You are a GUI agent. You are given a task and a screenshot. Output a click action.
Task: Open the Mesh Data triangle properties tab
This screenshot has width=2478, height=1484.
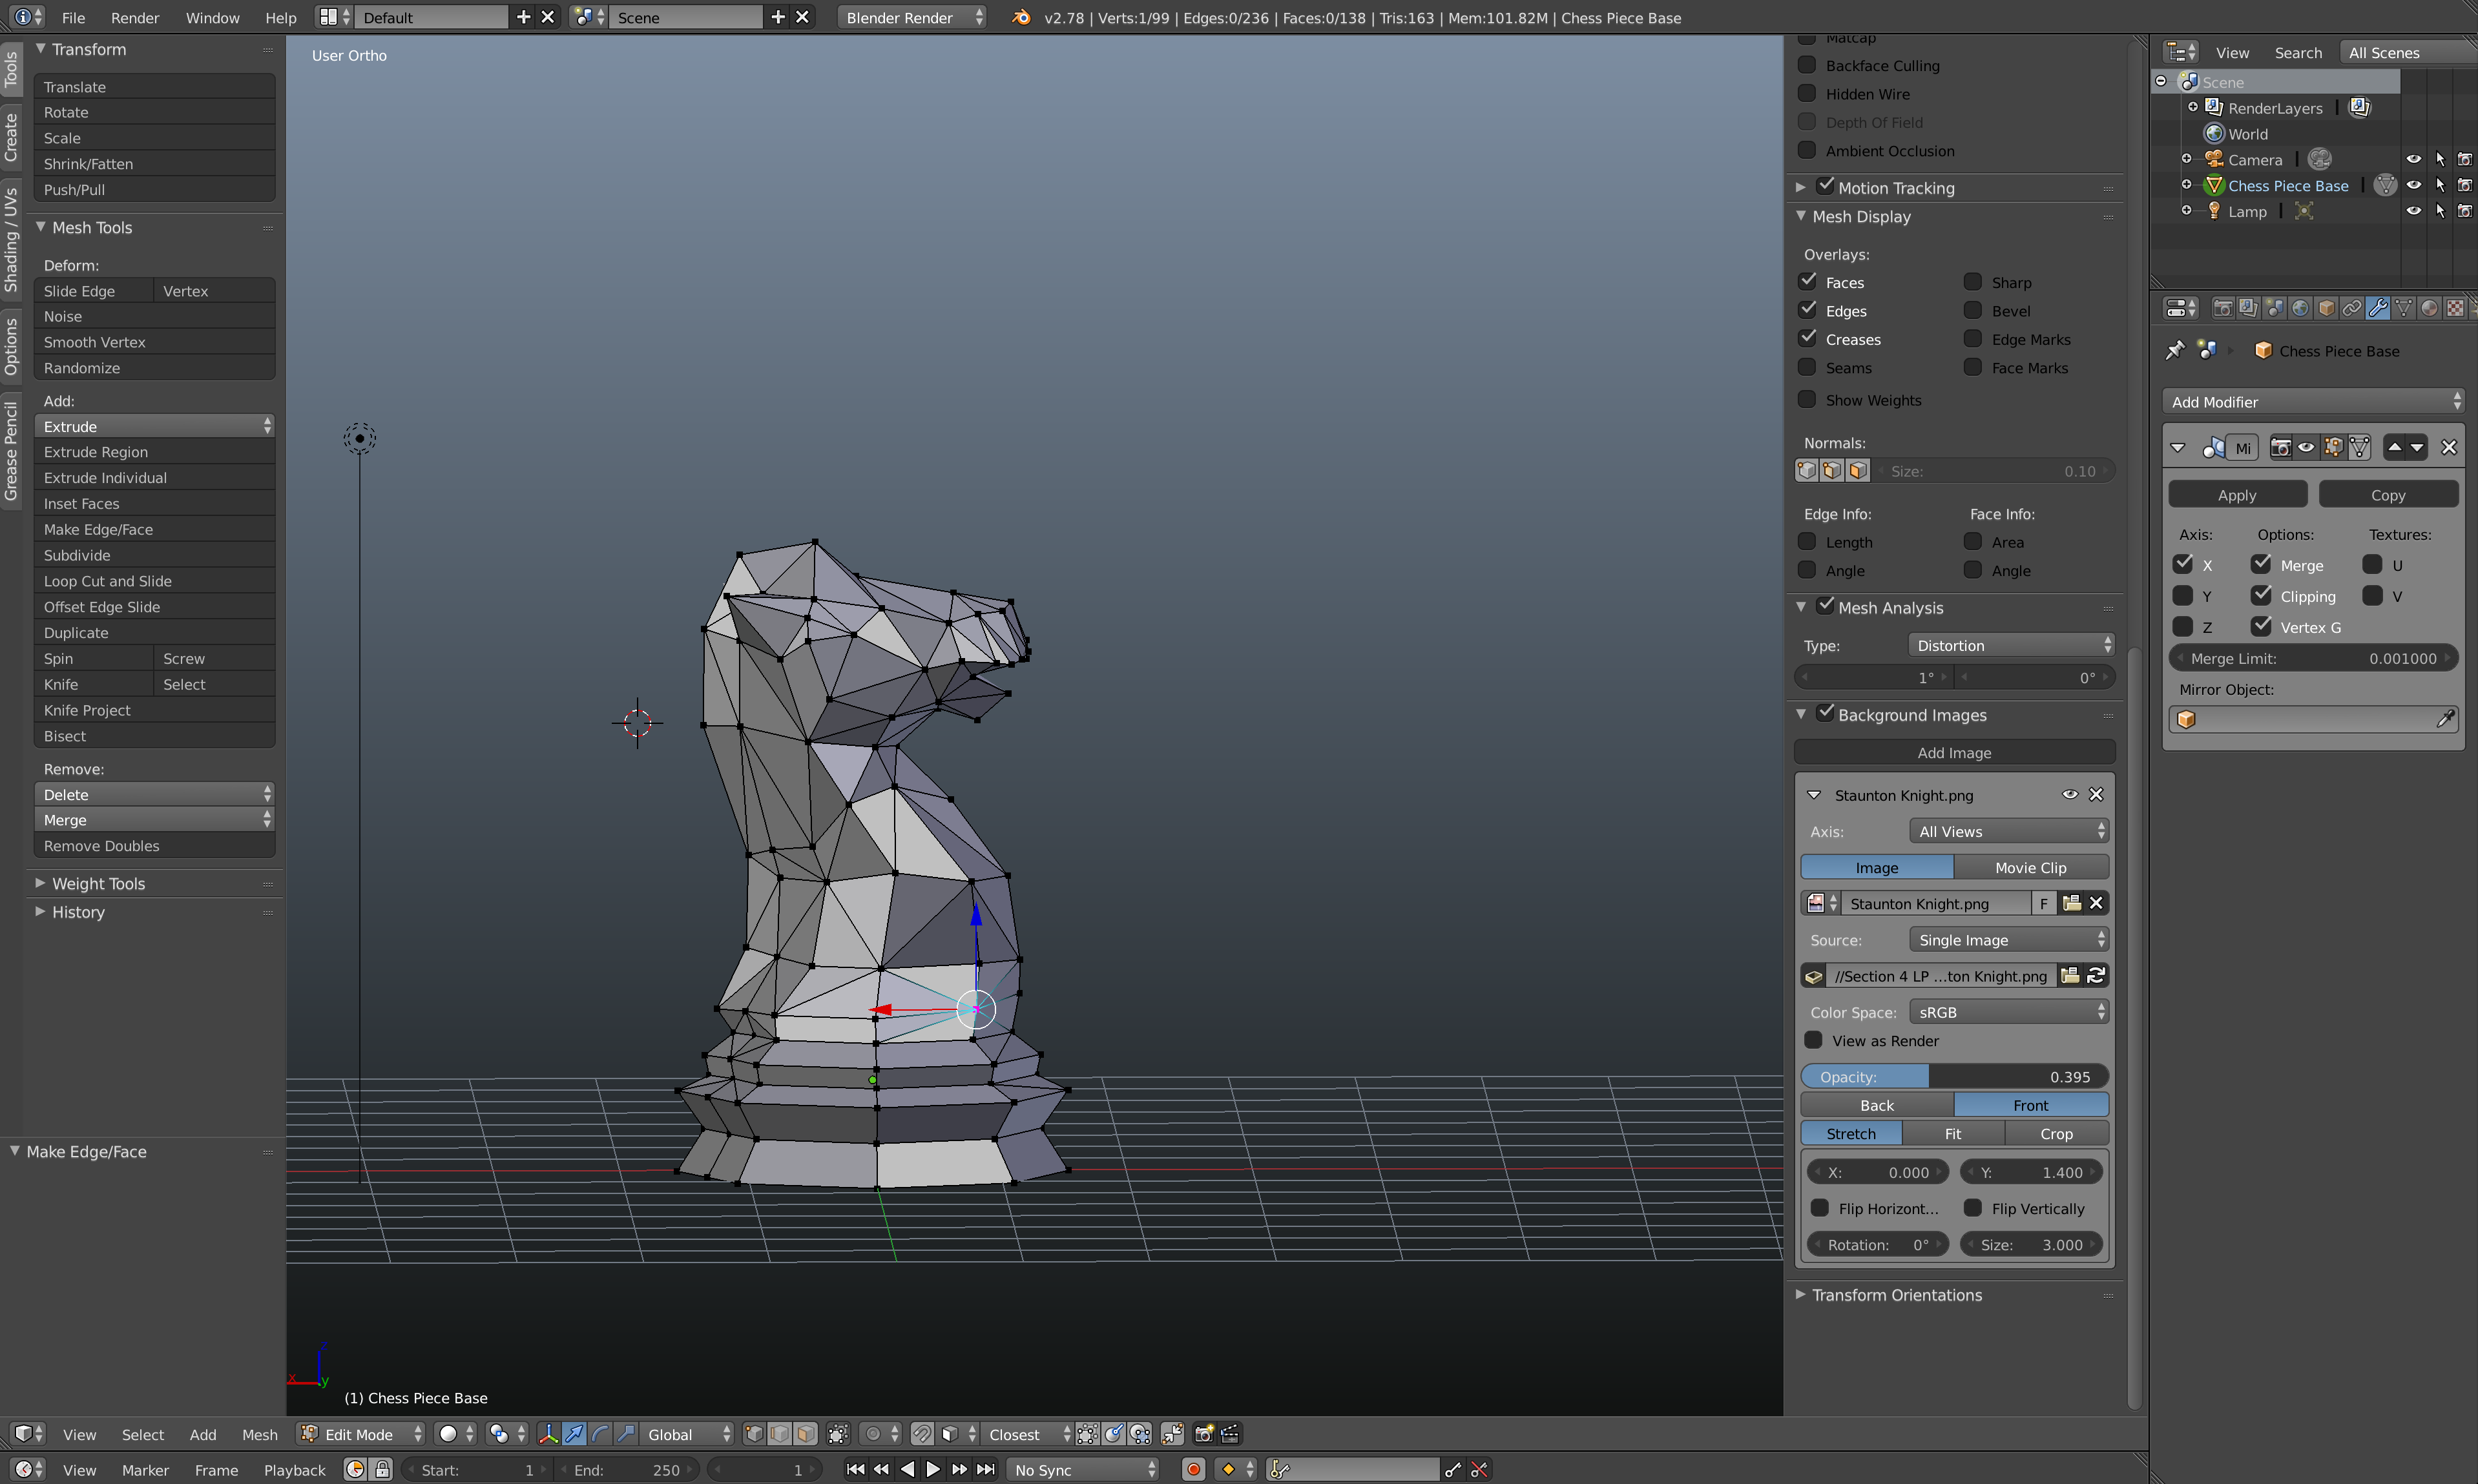(2404, 308)
